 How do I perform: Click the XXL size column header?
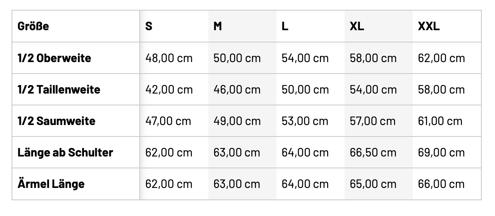tap(429, 26)
